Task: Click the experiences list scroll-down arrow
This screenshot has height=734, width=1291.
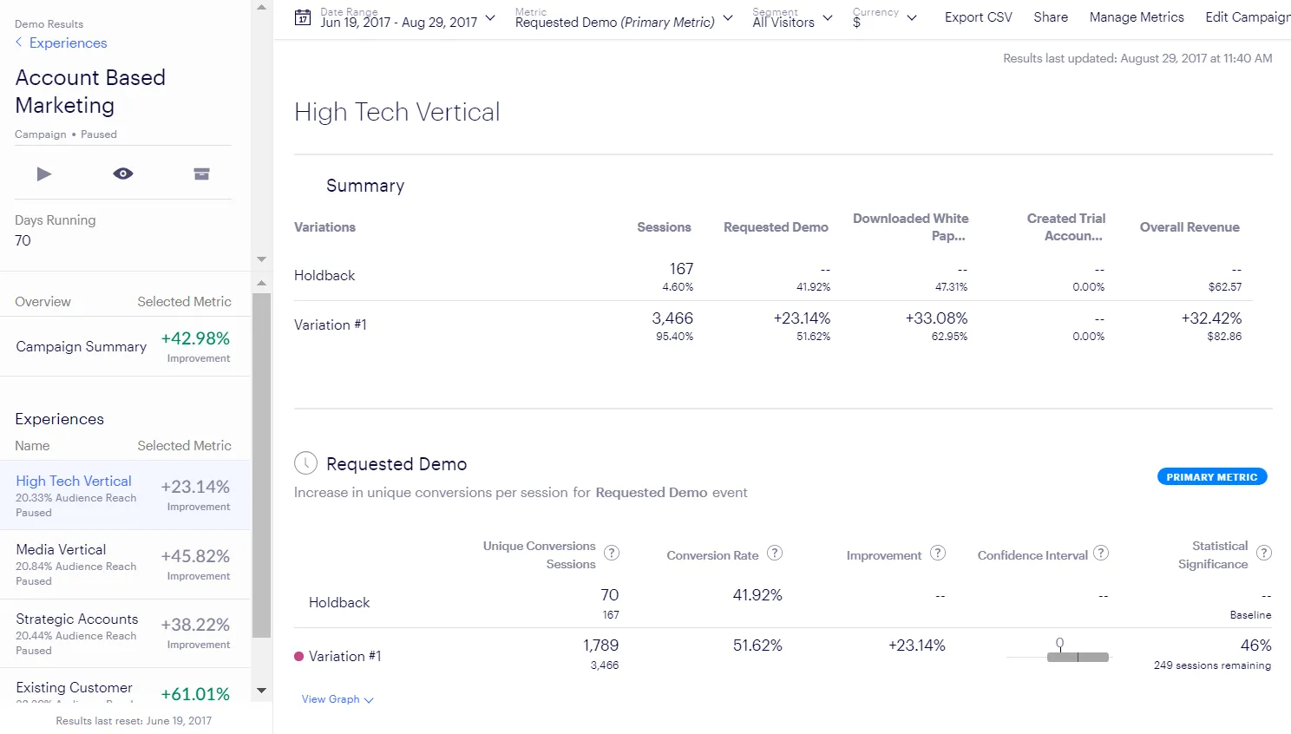Action: pyautogui.click(x=261, y=691)
